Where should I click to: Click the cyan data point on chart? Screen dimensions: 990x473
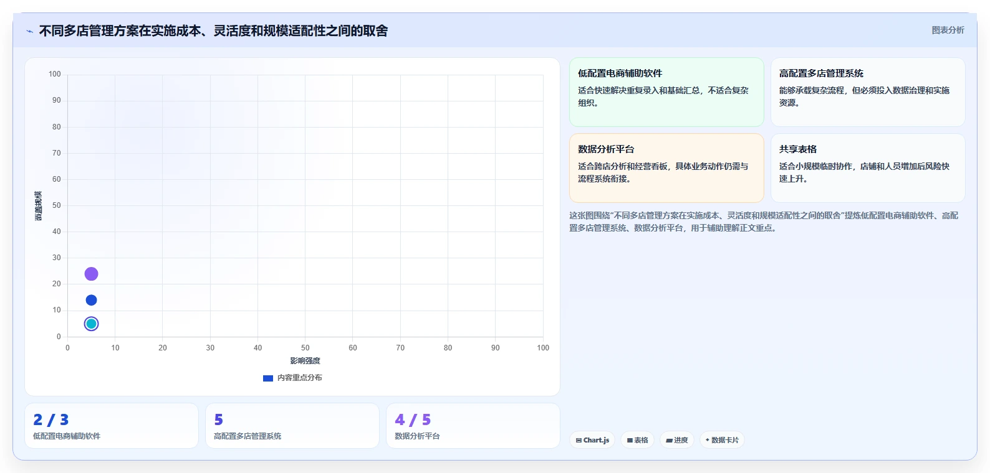(91, 324)
